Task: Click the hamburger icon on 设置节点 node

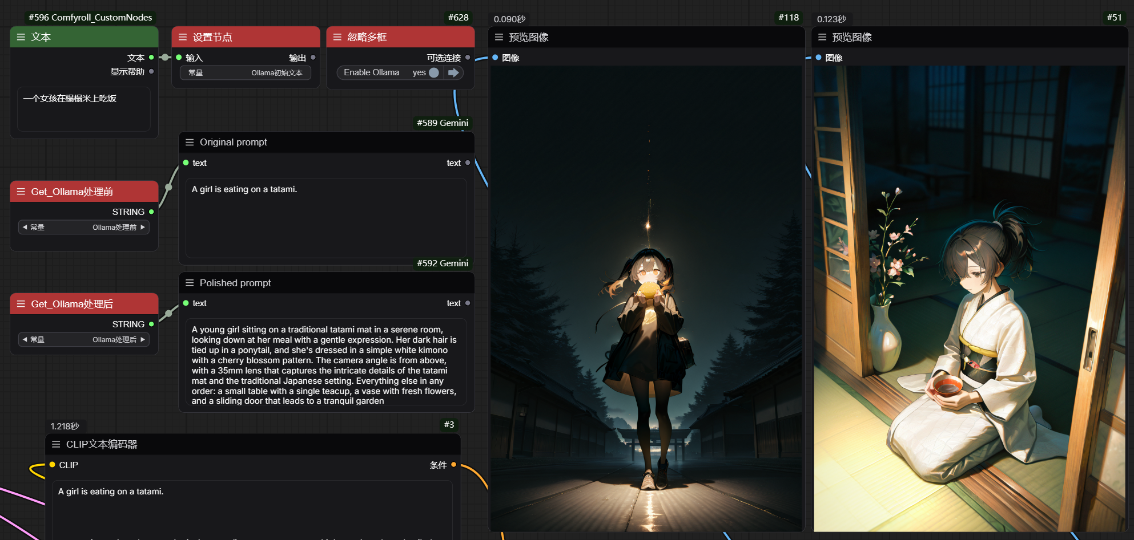Action: (183, 37)
